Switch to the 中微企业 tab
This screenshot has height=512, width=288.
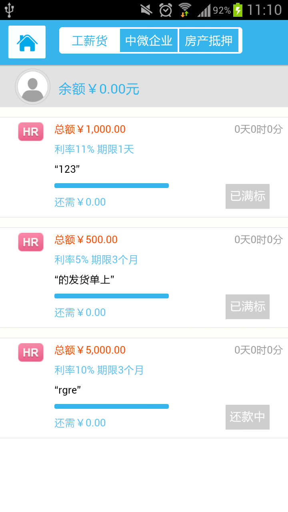(x=149, y=40)
